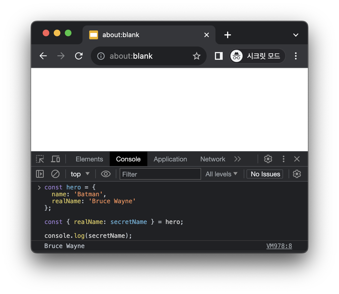Reload the about:blank page

79,56
